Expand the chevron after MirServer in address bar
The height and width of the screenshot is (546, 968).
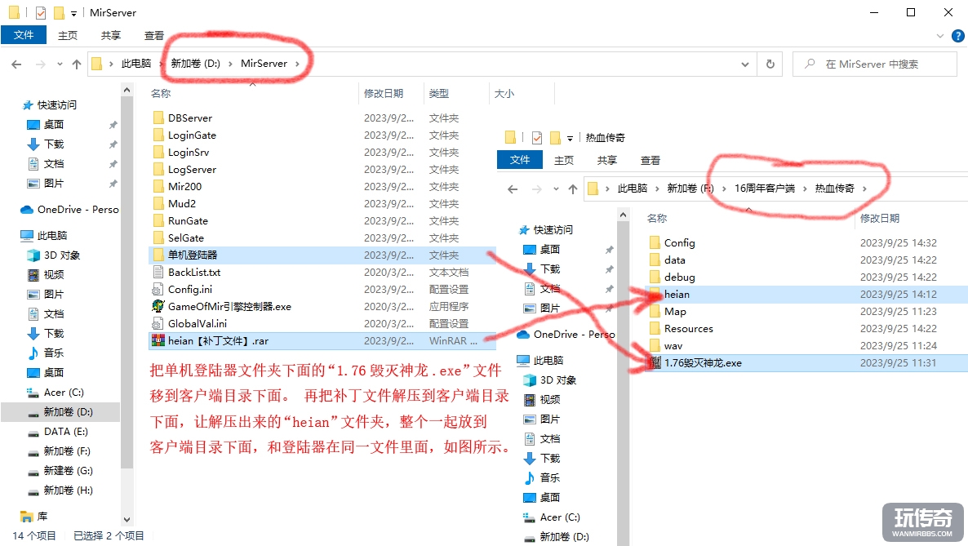coord(298,64)
